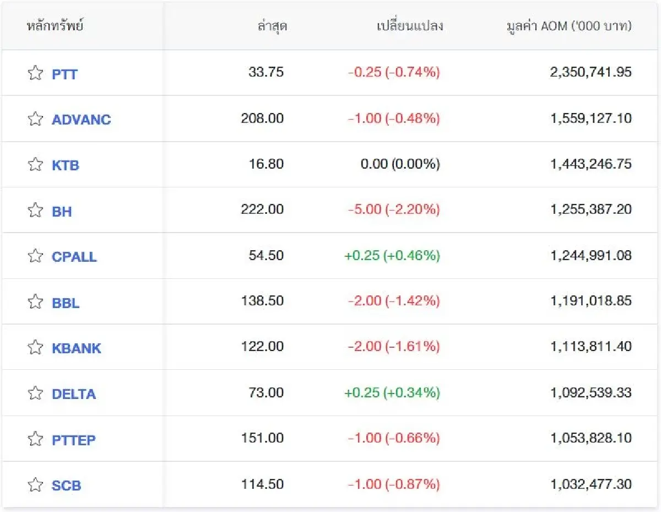This screenshot has width=661, height=512.
Task: Sort by the หลักทรัพย์ column header
Action: pos(55,26)
